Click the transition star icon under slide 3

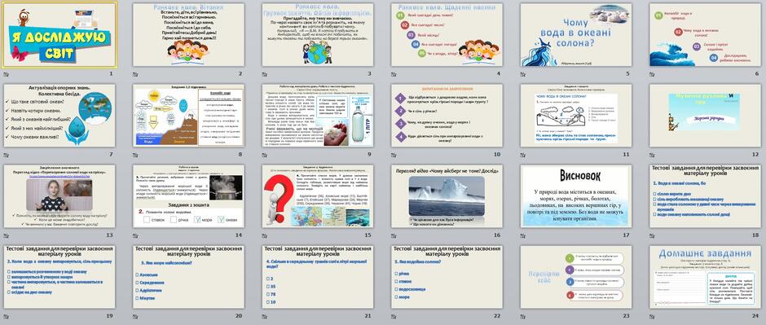click(264, 74)
